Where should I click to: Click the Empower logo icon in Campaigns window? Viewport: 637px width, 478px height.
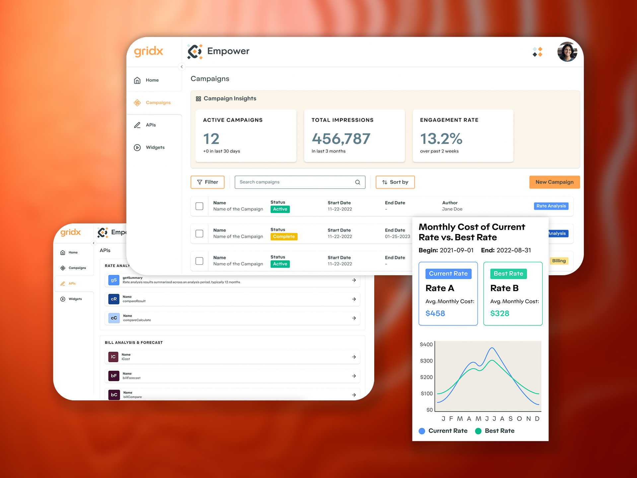pos(195,51)
